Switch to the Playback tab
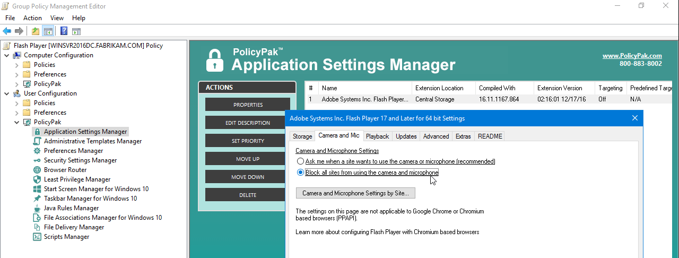The width and height of the screenshot is (679, 258). coord(377,136)
